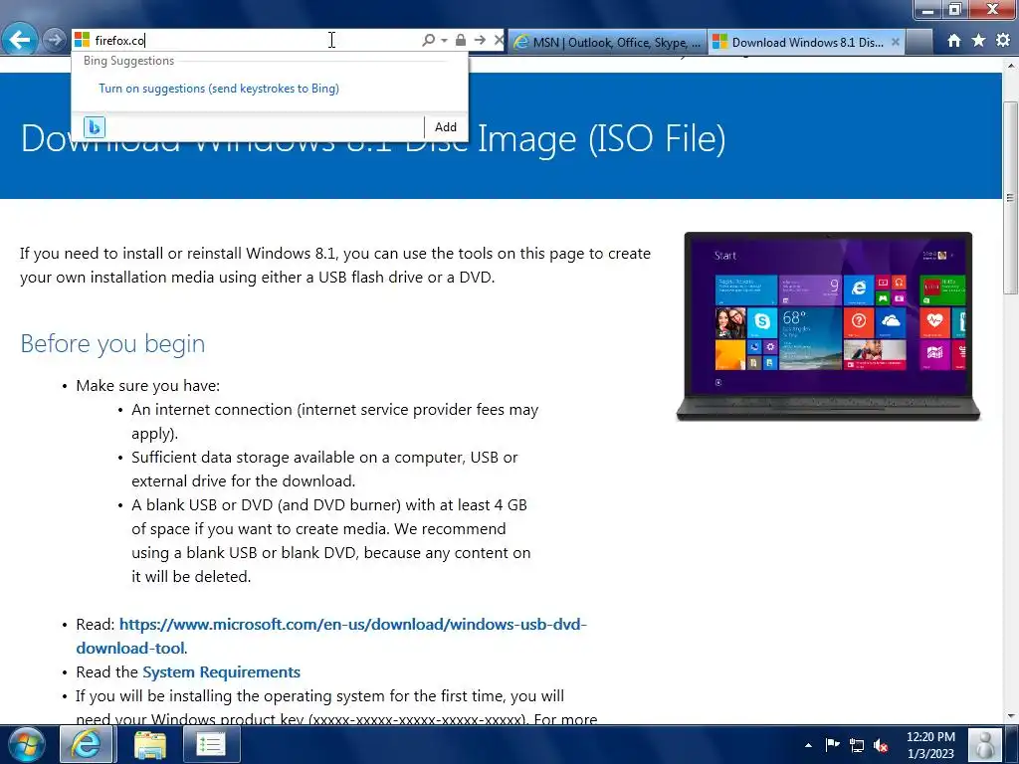Click the network tray icon
The image size is (1019, 764).
(857, 745)
